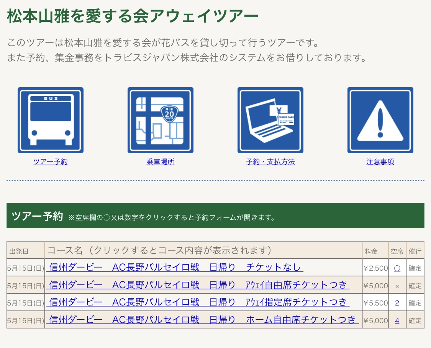Click 確定 status in the ¥5,500 row

click(415, 303)
